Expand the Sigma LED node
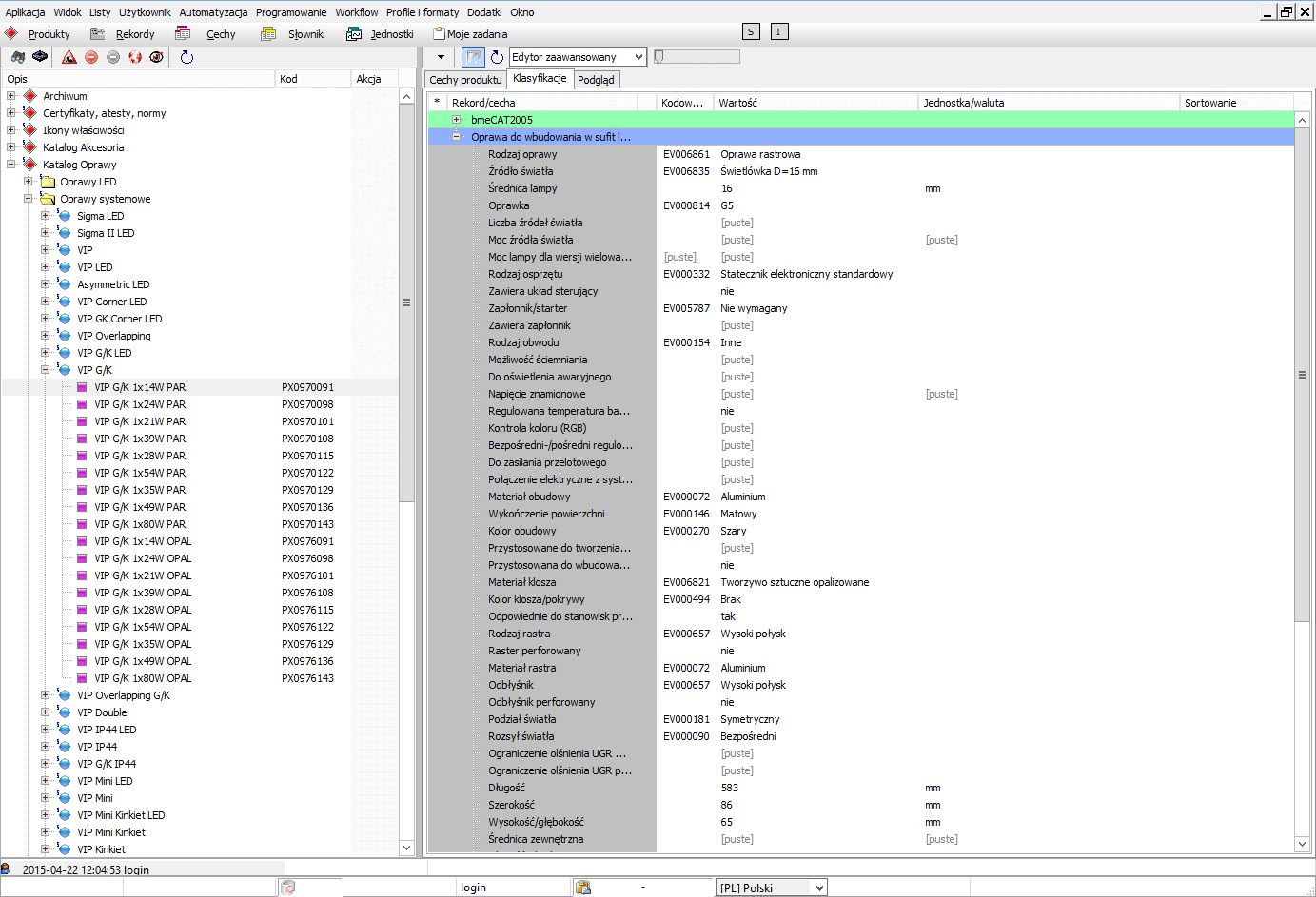This screenshot has width=1316, height=897. 46,216
